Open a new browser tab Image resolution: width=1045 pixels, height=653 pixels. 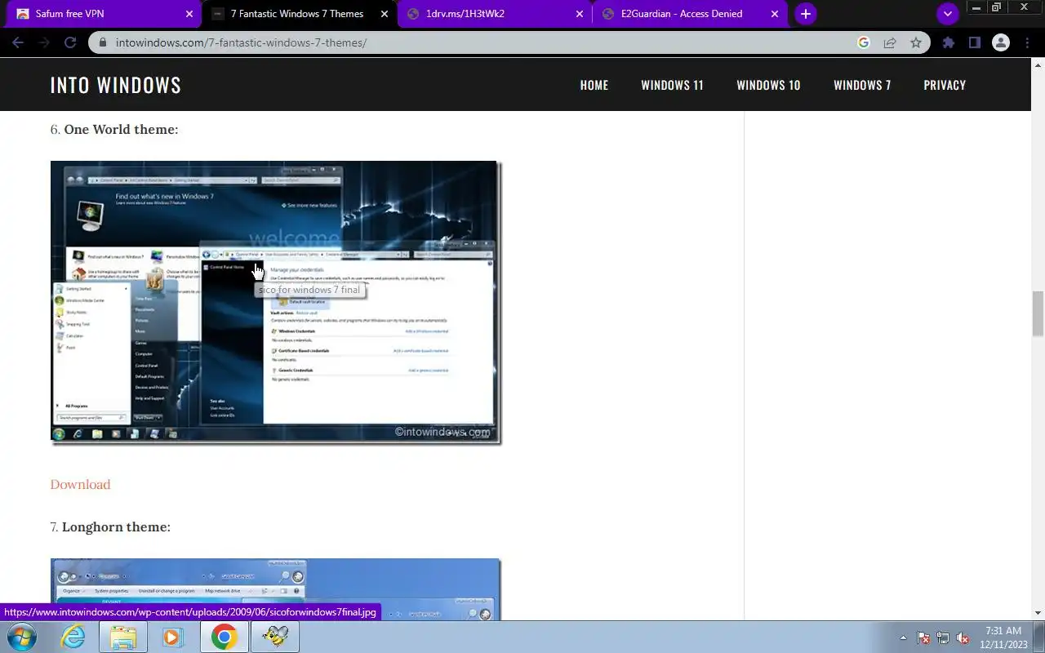(806, 14)
